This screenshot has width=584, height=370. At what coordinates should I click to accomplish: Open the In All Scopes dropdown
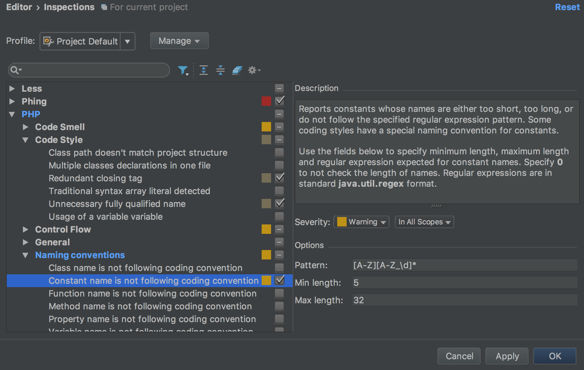click(x=424, y=222)
